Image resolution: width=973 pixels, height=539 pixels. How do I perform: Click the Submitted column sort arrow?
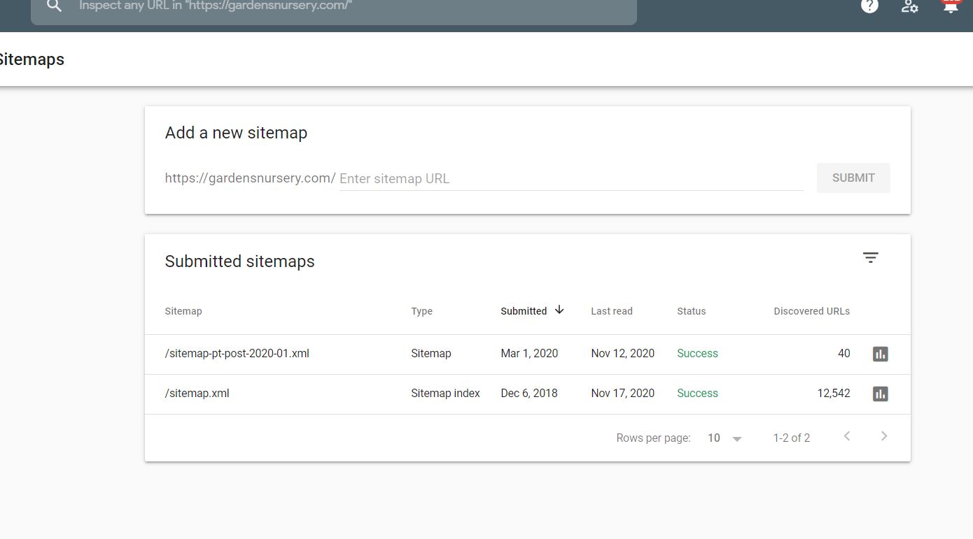(560, 310)
